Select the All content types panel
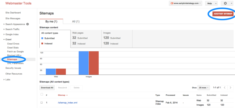235x108 pixels. (55, 39)
